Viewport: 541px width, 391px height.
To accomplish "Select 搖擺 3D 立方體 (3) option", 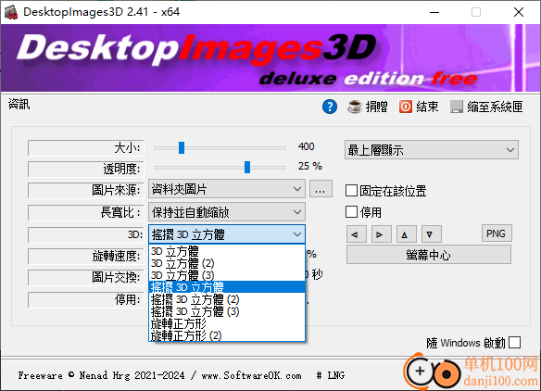I will click(227, 311).
